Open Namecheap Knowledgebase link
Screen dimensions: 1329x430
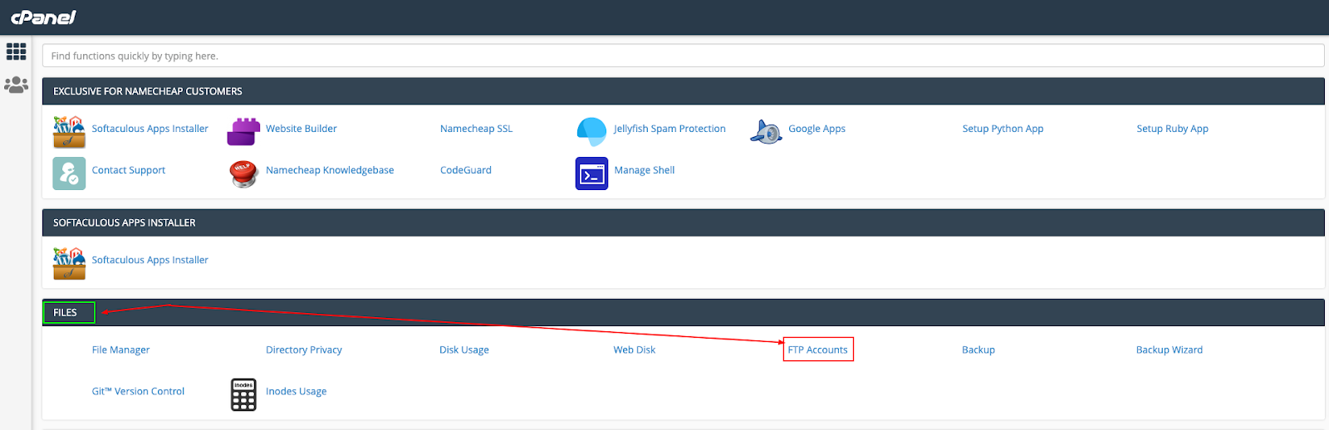coord(330,170)
